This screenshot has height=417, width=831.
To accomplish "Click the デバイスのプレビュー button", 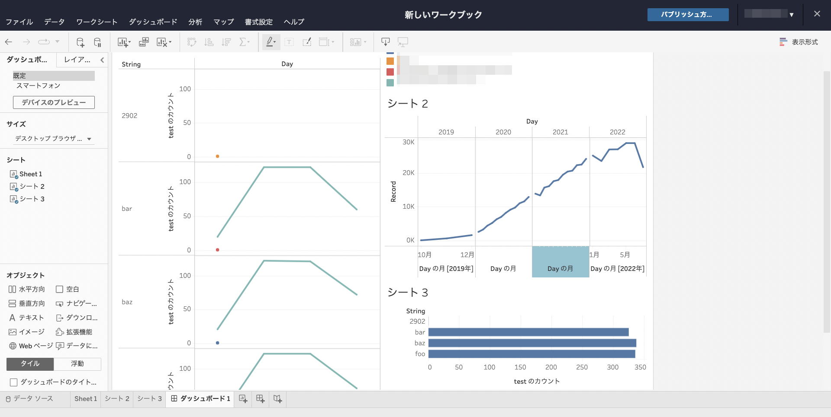I will pyautogui.click(x=54, y=102).
